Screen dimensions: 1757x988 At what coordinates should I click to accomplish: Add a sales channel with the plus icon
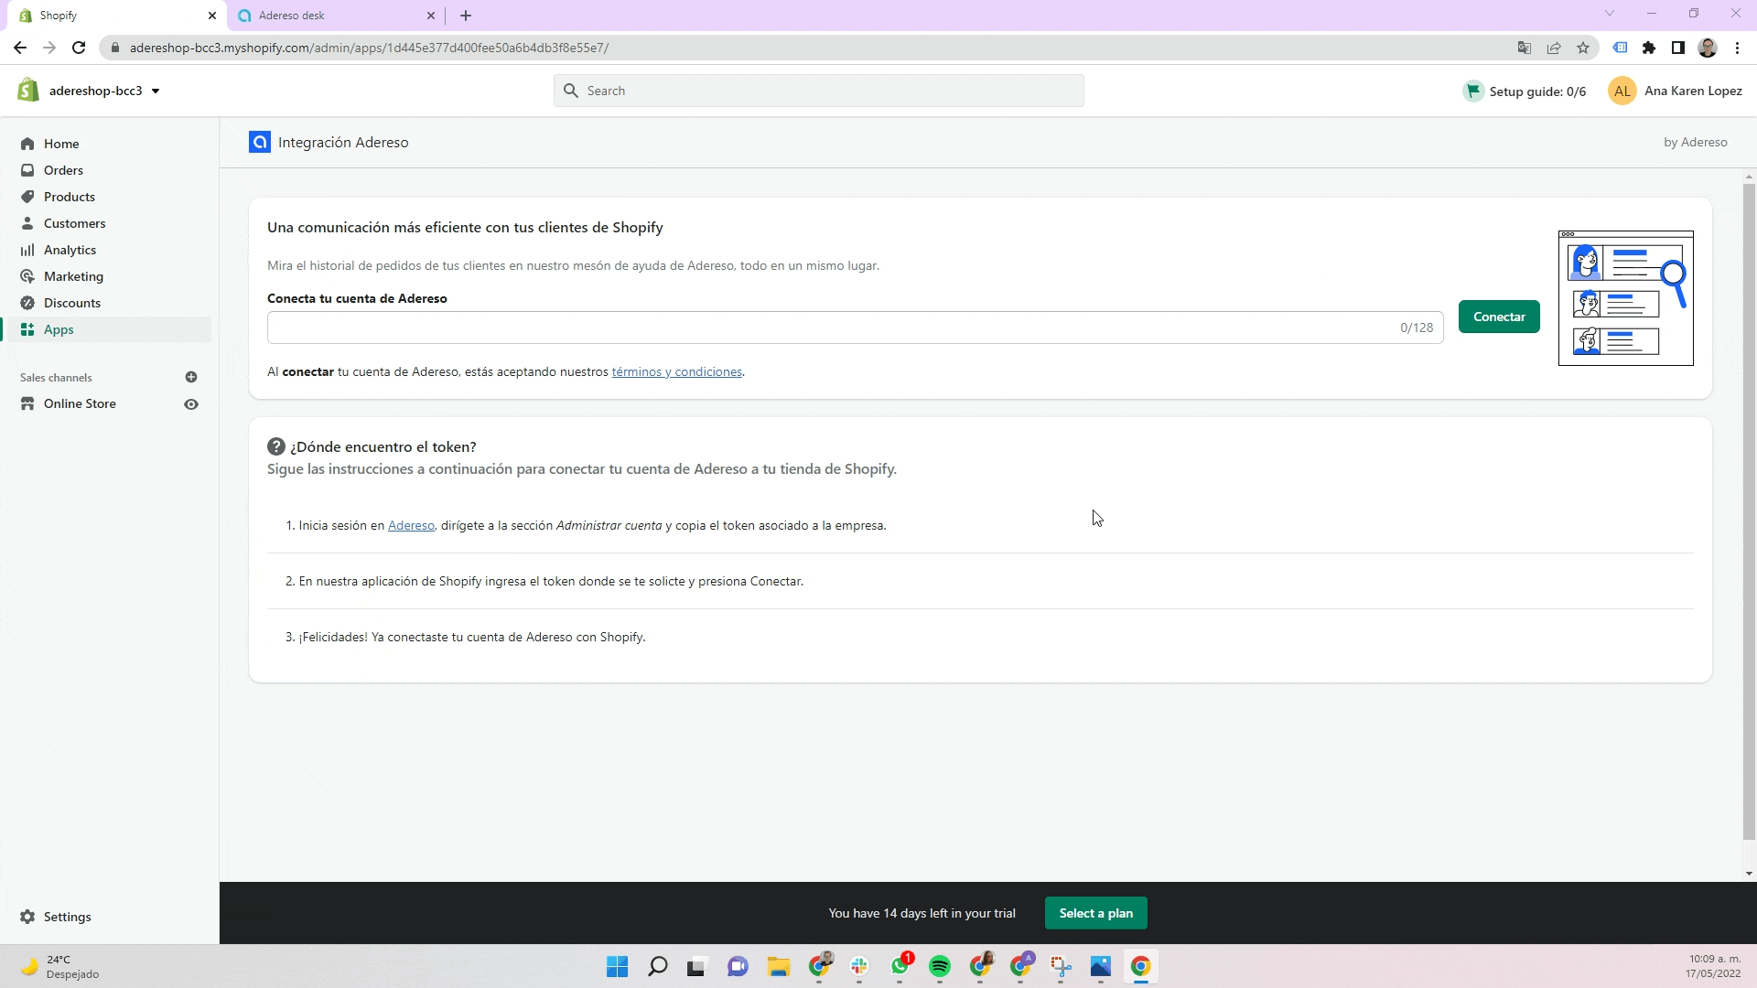click(191, 377)
